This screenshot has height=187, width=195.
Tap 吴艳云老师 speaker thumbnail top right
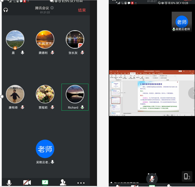tap(182, 22)
